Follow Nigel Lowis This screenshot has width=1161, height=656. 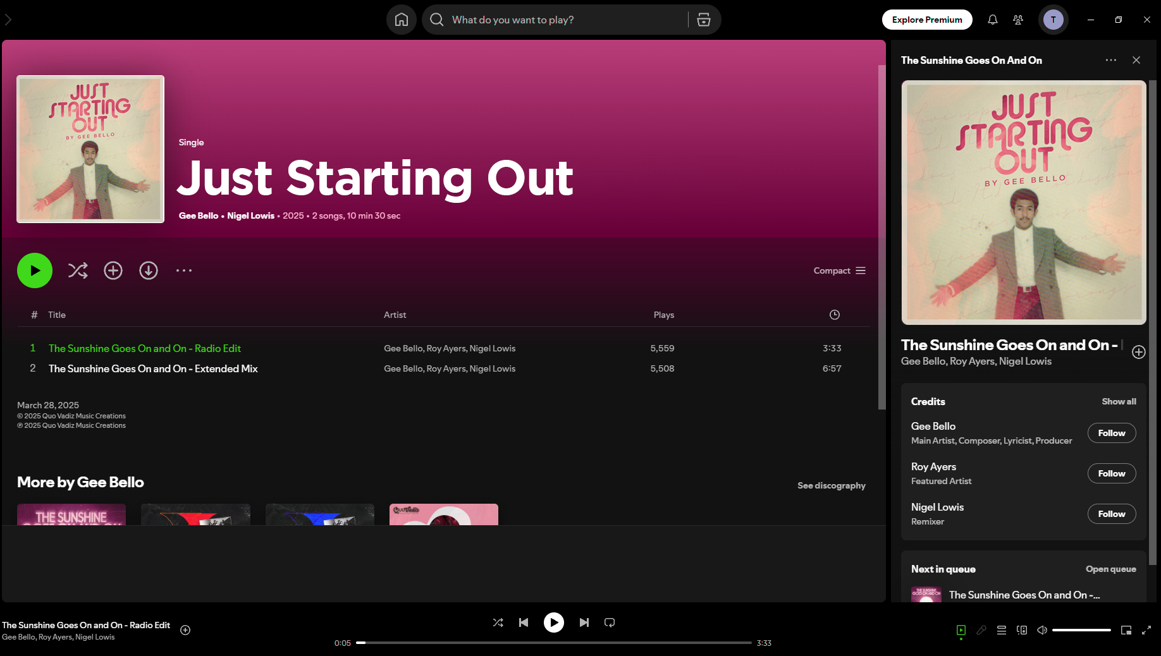click(x=1112, y=514)
